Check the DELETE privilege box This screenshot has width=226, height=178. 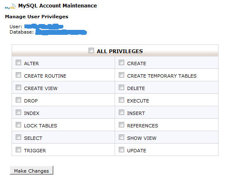point(121,88)
